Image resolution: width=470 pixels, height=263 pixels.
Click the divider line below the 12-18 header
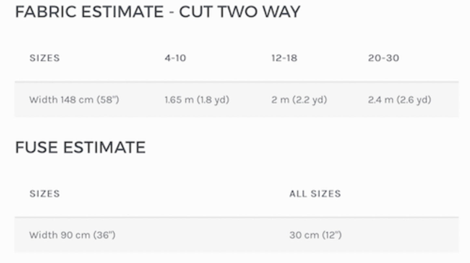284,82
